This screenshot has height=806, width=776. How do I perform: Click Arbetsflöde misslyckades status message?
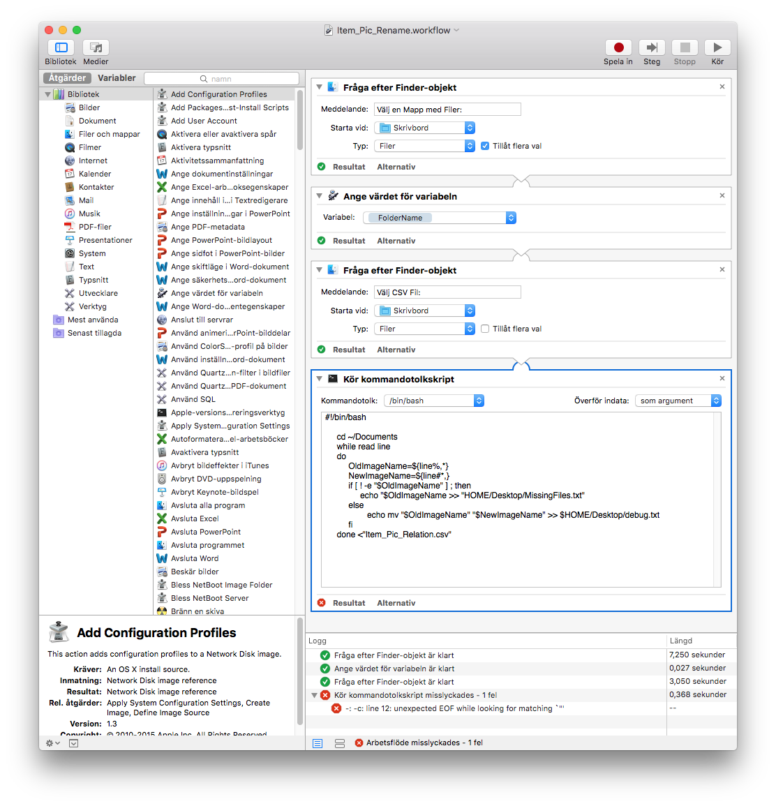tap(424, 742)
